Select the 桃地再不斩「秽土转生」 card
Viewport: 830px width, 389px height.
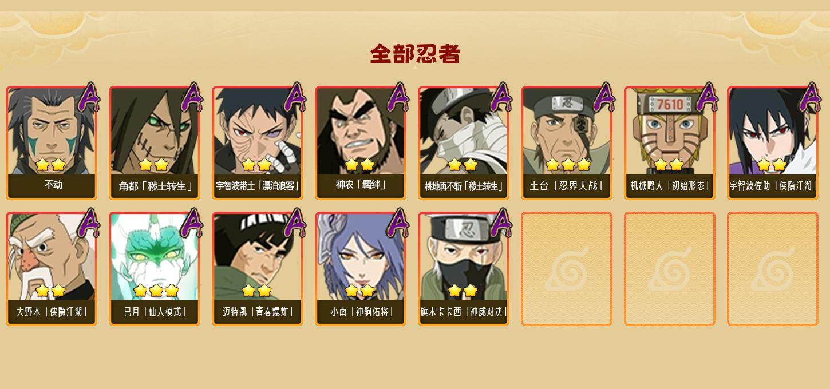point(464,143)
